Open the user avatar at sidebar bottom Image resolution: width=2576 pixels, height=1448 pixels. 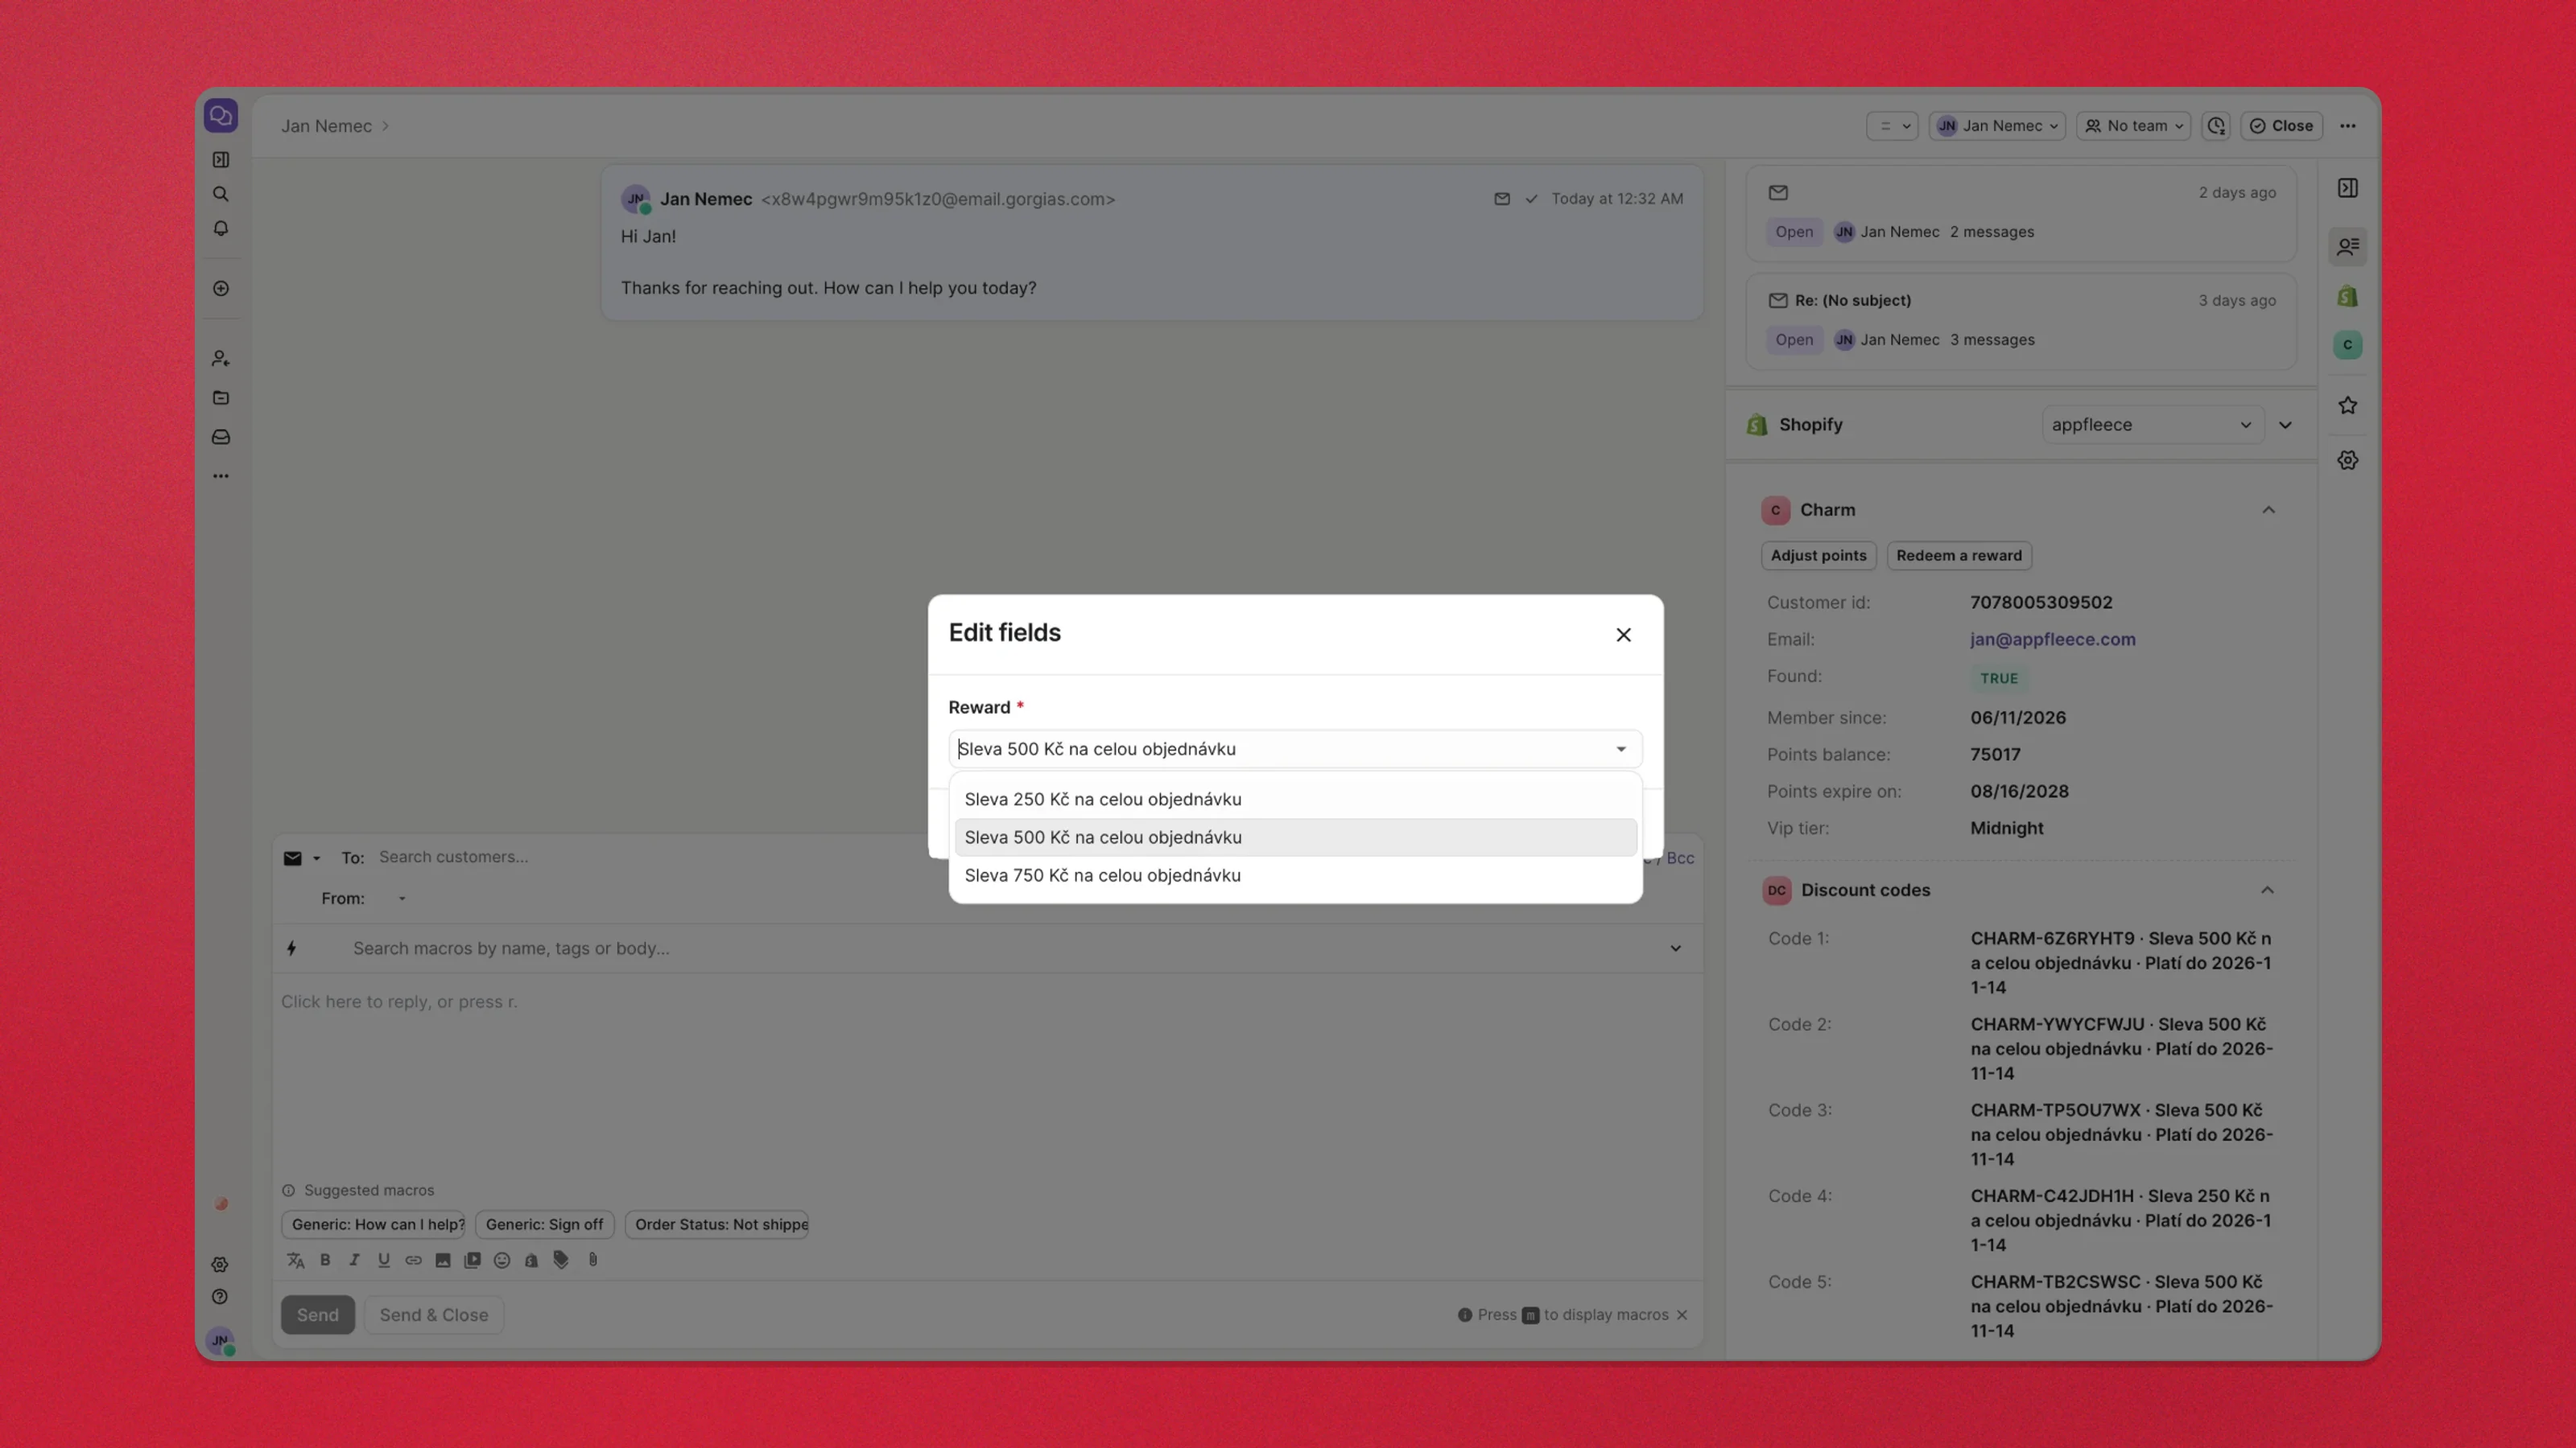[x=220, y=1341]
